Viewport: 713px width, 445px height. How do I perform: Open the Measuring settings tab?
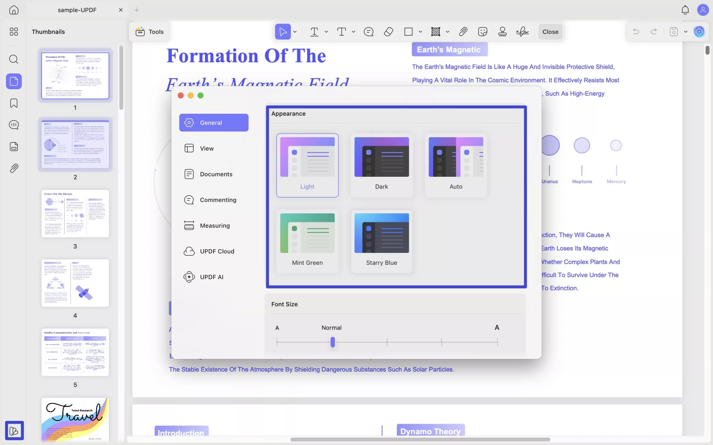point(214,226)
